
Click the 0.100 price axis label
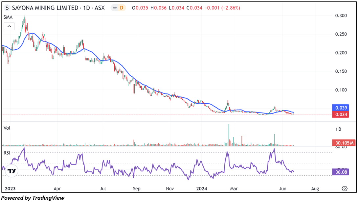coord(341,90)
